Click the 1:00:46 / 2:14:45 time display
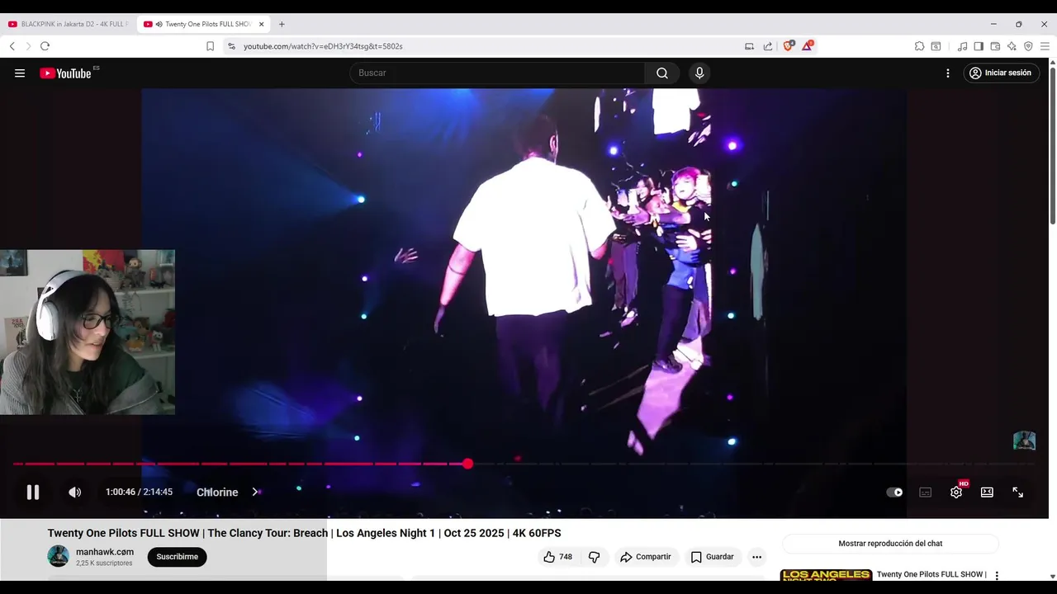The width and height of the screenshot is (1057, 594). click(x=139, y=492)
